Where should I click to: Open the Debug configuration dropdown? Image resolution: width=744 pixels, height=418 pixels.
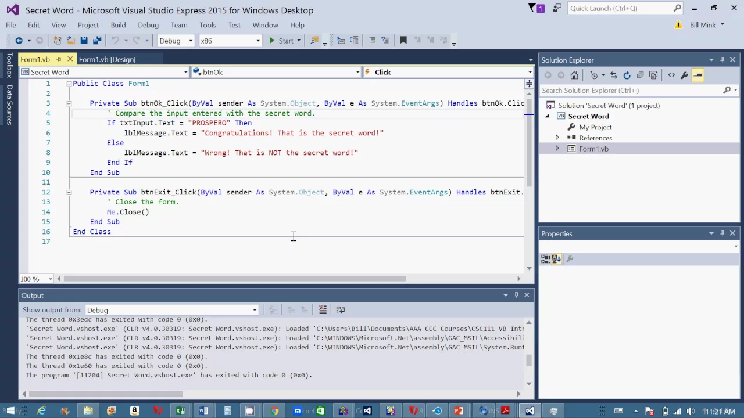[176, 41]
